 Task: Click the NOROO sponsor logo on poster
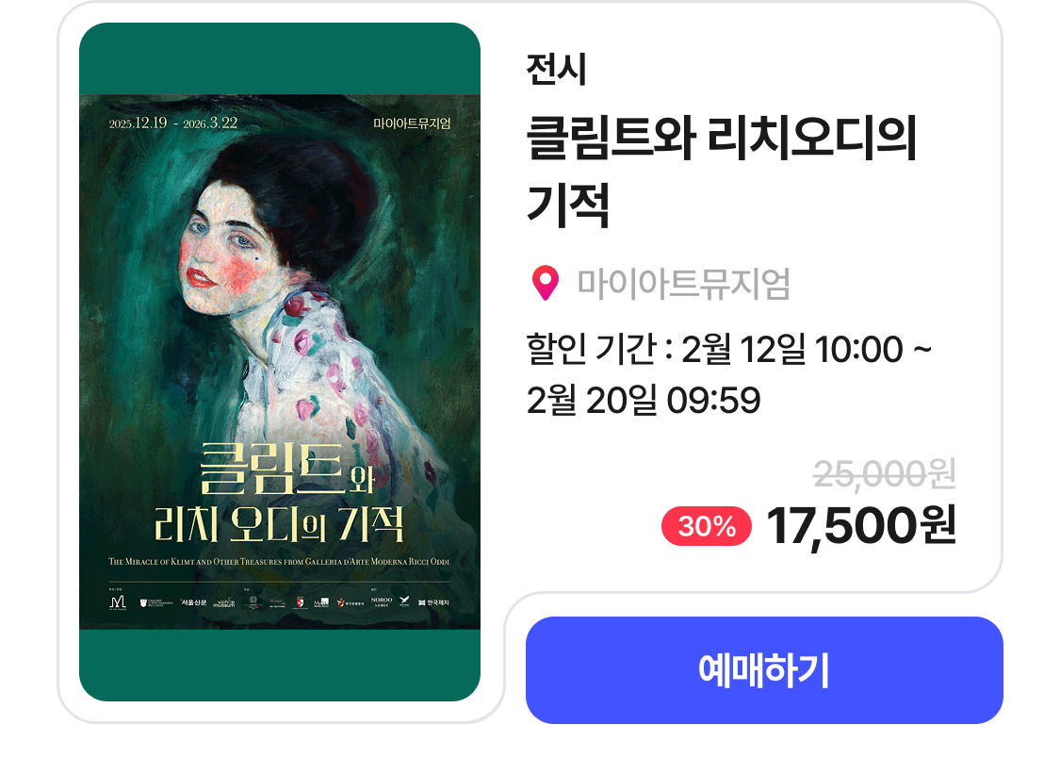click(x=382, y=601)
